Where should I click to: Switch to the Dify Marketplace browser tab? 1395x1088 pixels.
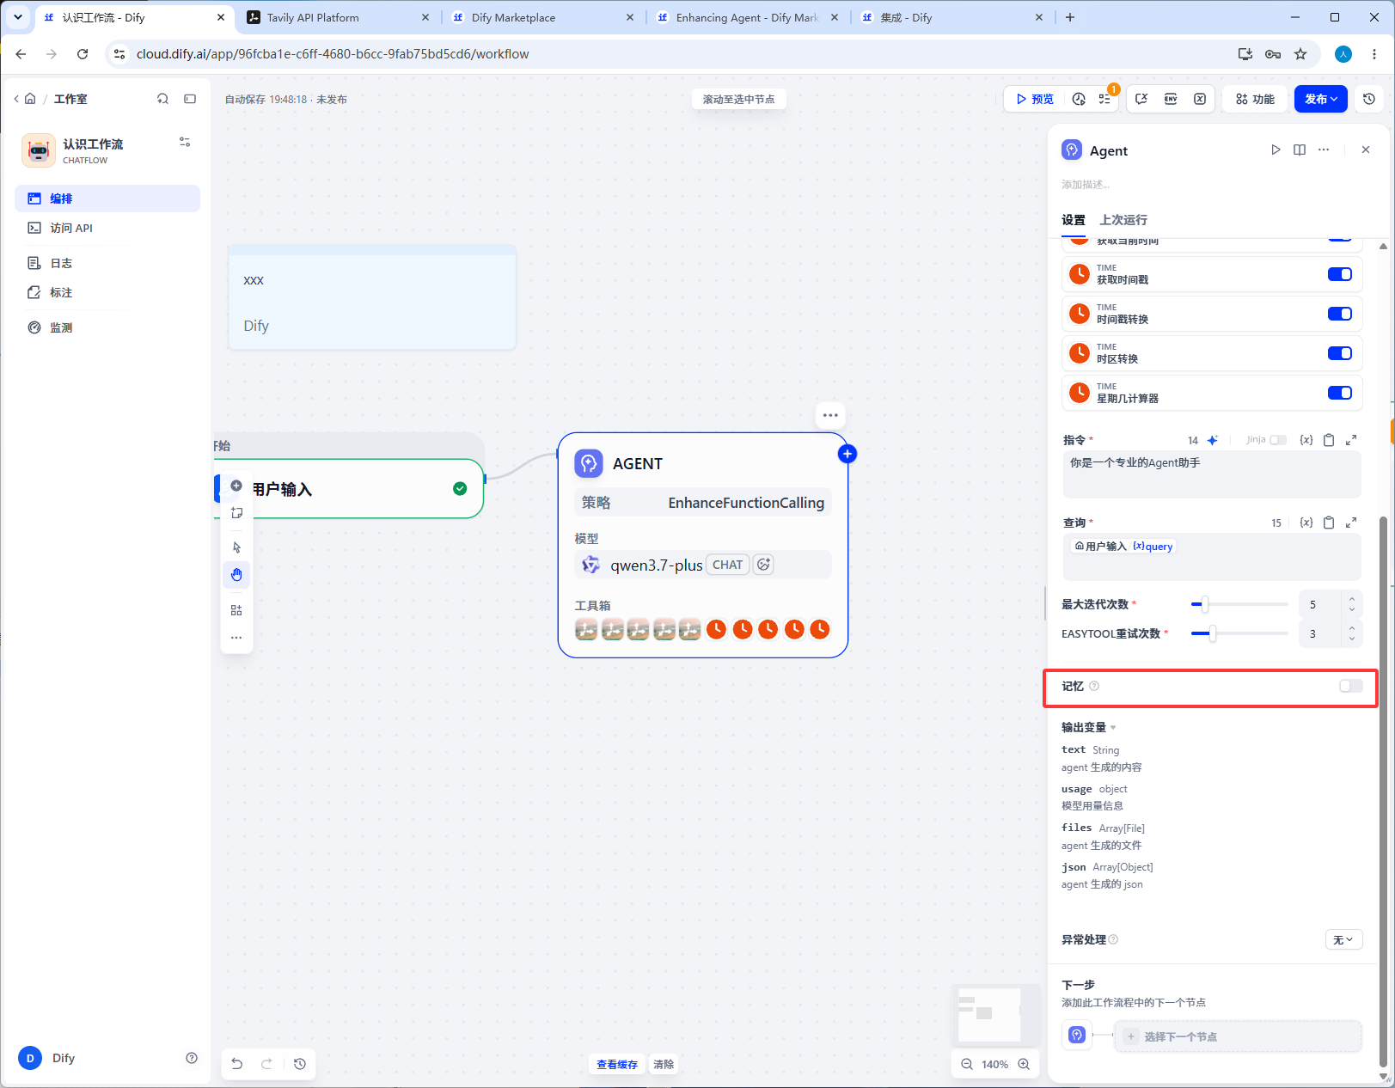click(x=543, y=17)
